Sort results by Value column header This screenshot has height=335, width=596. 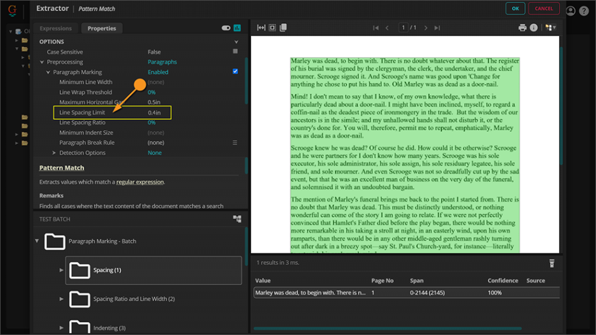coord(263,281)
